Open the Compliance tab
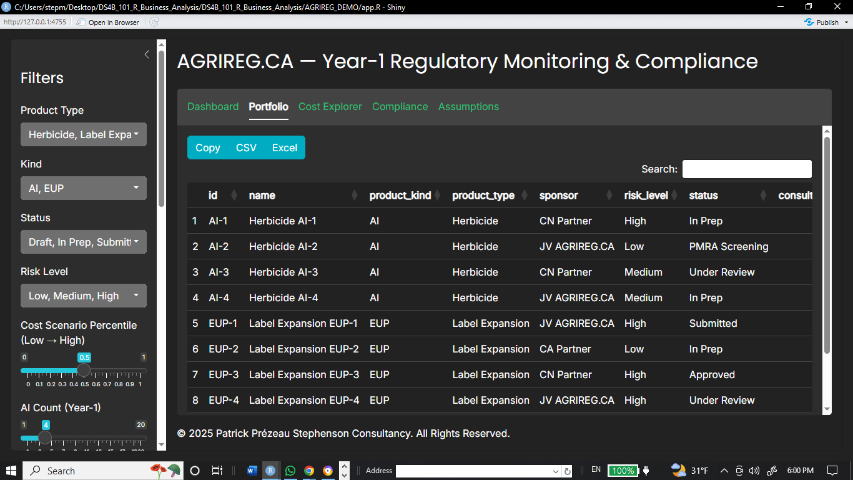The image size is (853, 480). click(400, 106)
